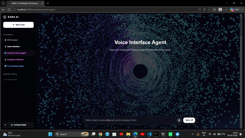Screen dimensions: 245x138
Task: Open Microsoft Store from taskbar
Action: (114, 134)
